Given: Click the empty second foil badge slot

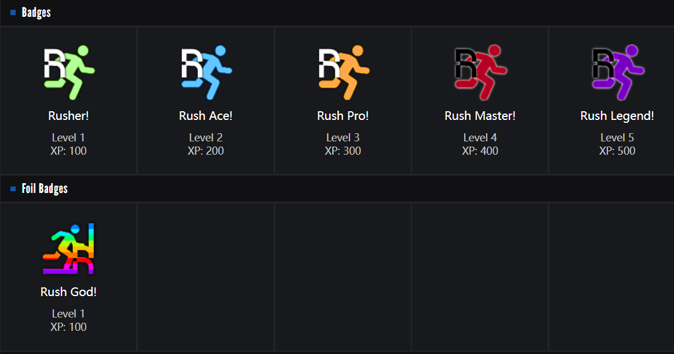Looking at the screenshot, I should (x=206, y=276).
